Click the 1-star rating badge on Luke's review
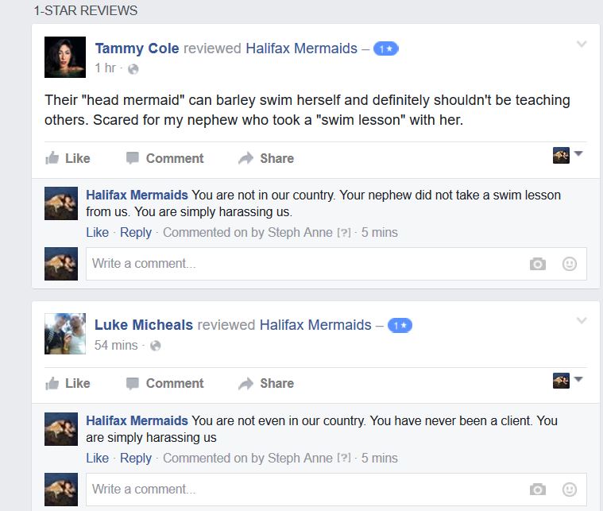 (x=400, y=325)
